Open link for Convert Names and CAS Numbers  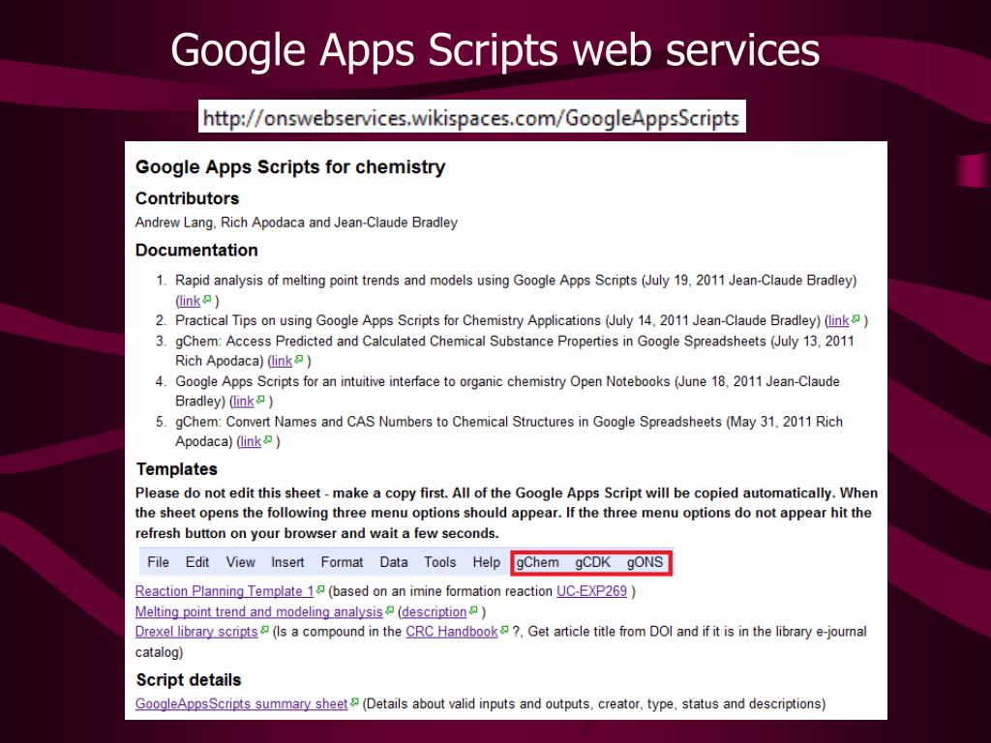pos(251,441)
